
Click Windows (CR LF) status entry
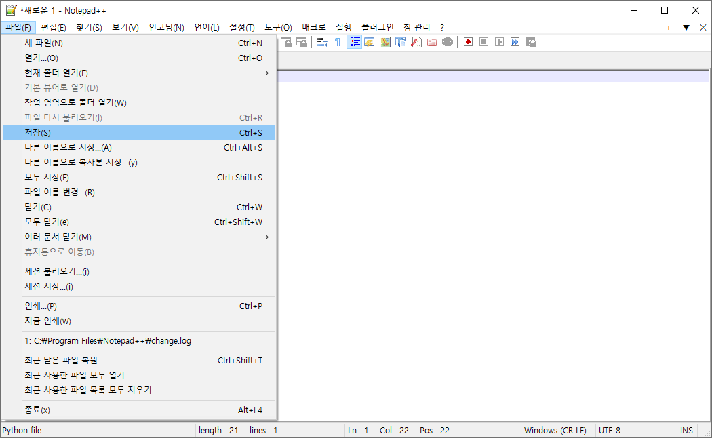click(x=555, y=431)
